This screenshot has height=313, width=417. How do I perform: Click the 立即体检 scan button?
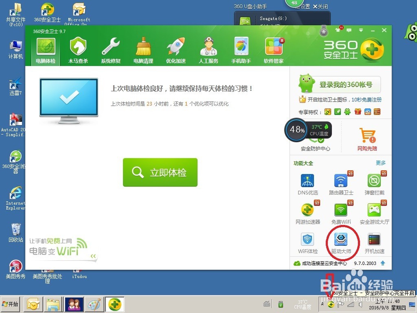[160, 172]
